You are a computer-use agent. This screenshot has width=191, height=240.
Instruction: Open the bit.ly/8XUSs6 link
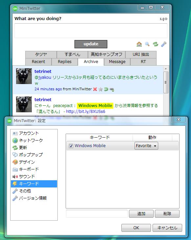coord(86,111)
